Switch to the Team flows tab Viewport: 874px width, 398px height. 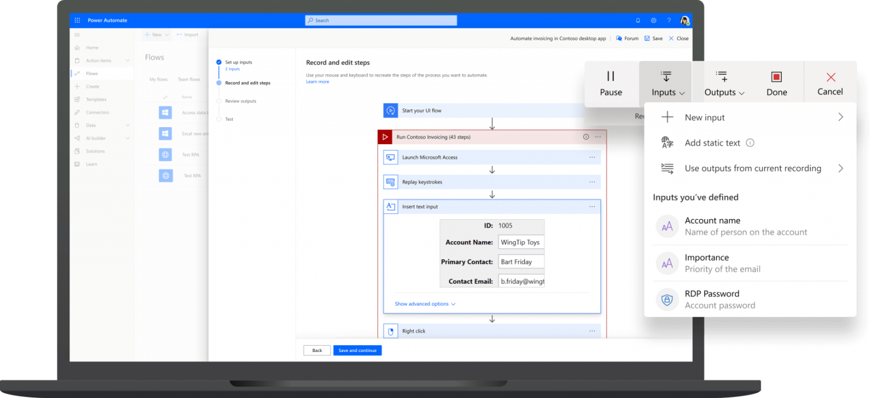tap(189, 79)
